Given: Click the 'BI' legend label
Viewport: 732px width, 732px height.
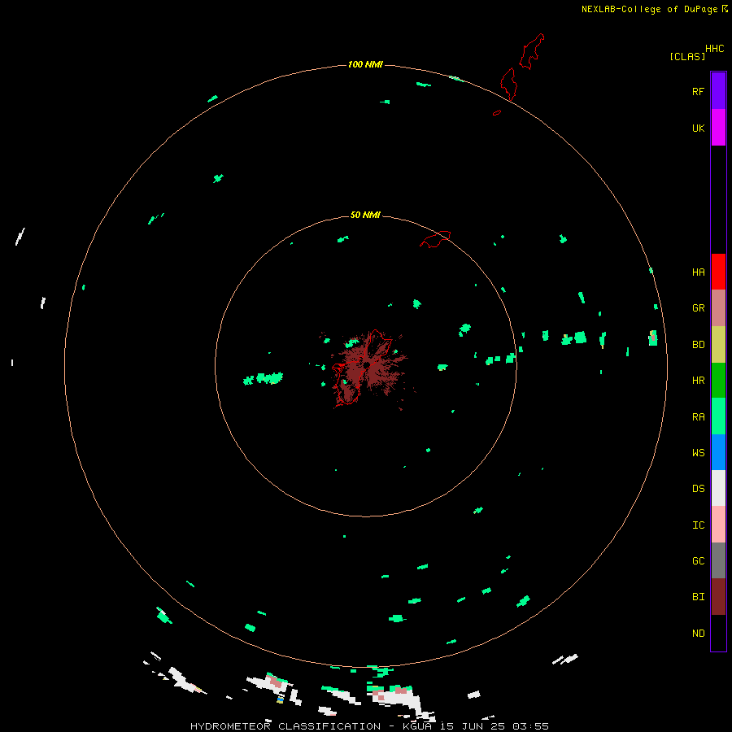Looking at the screenshot, I should coord(698,597).
